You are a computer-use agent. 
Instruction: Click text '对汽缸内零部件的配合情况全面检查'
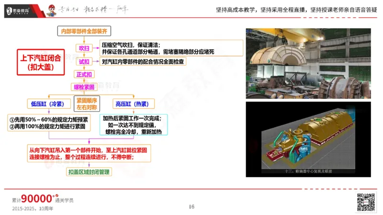[143, 62]
